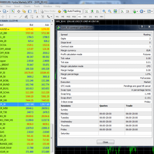The image size is (154, 154).
Task: Select the H1 timeframe button
Action: click(79, 17)
